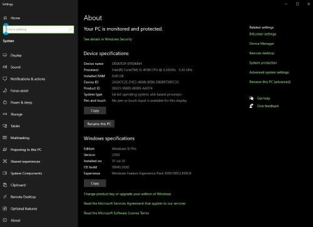Select the Device ID value text
This screenshot has height=227, width=313.
(x=145, y=82)
